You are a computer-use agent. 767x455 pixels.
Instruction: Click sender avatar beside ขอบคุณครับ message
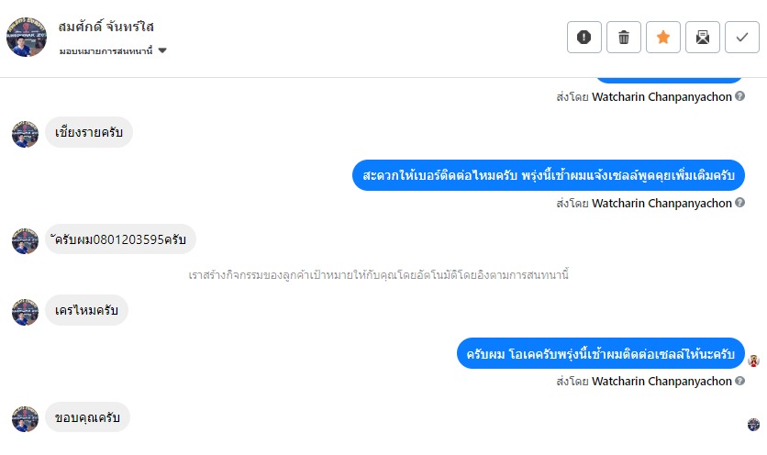tap(25, 419)
